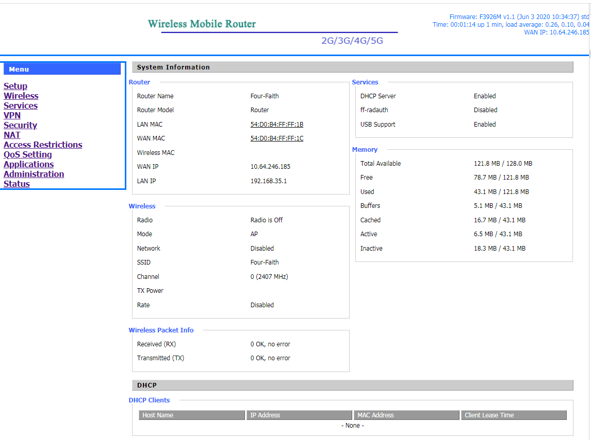Image resolution: width=591 pixels, height=440 pixels.
Task: Click the DHCP section header bar
Action: pyautogui.click(x=353, y=385)
